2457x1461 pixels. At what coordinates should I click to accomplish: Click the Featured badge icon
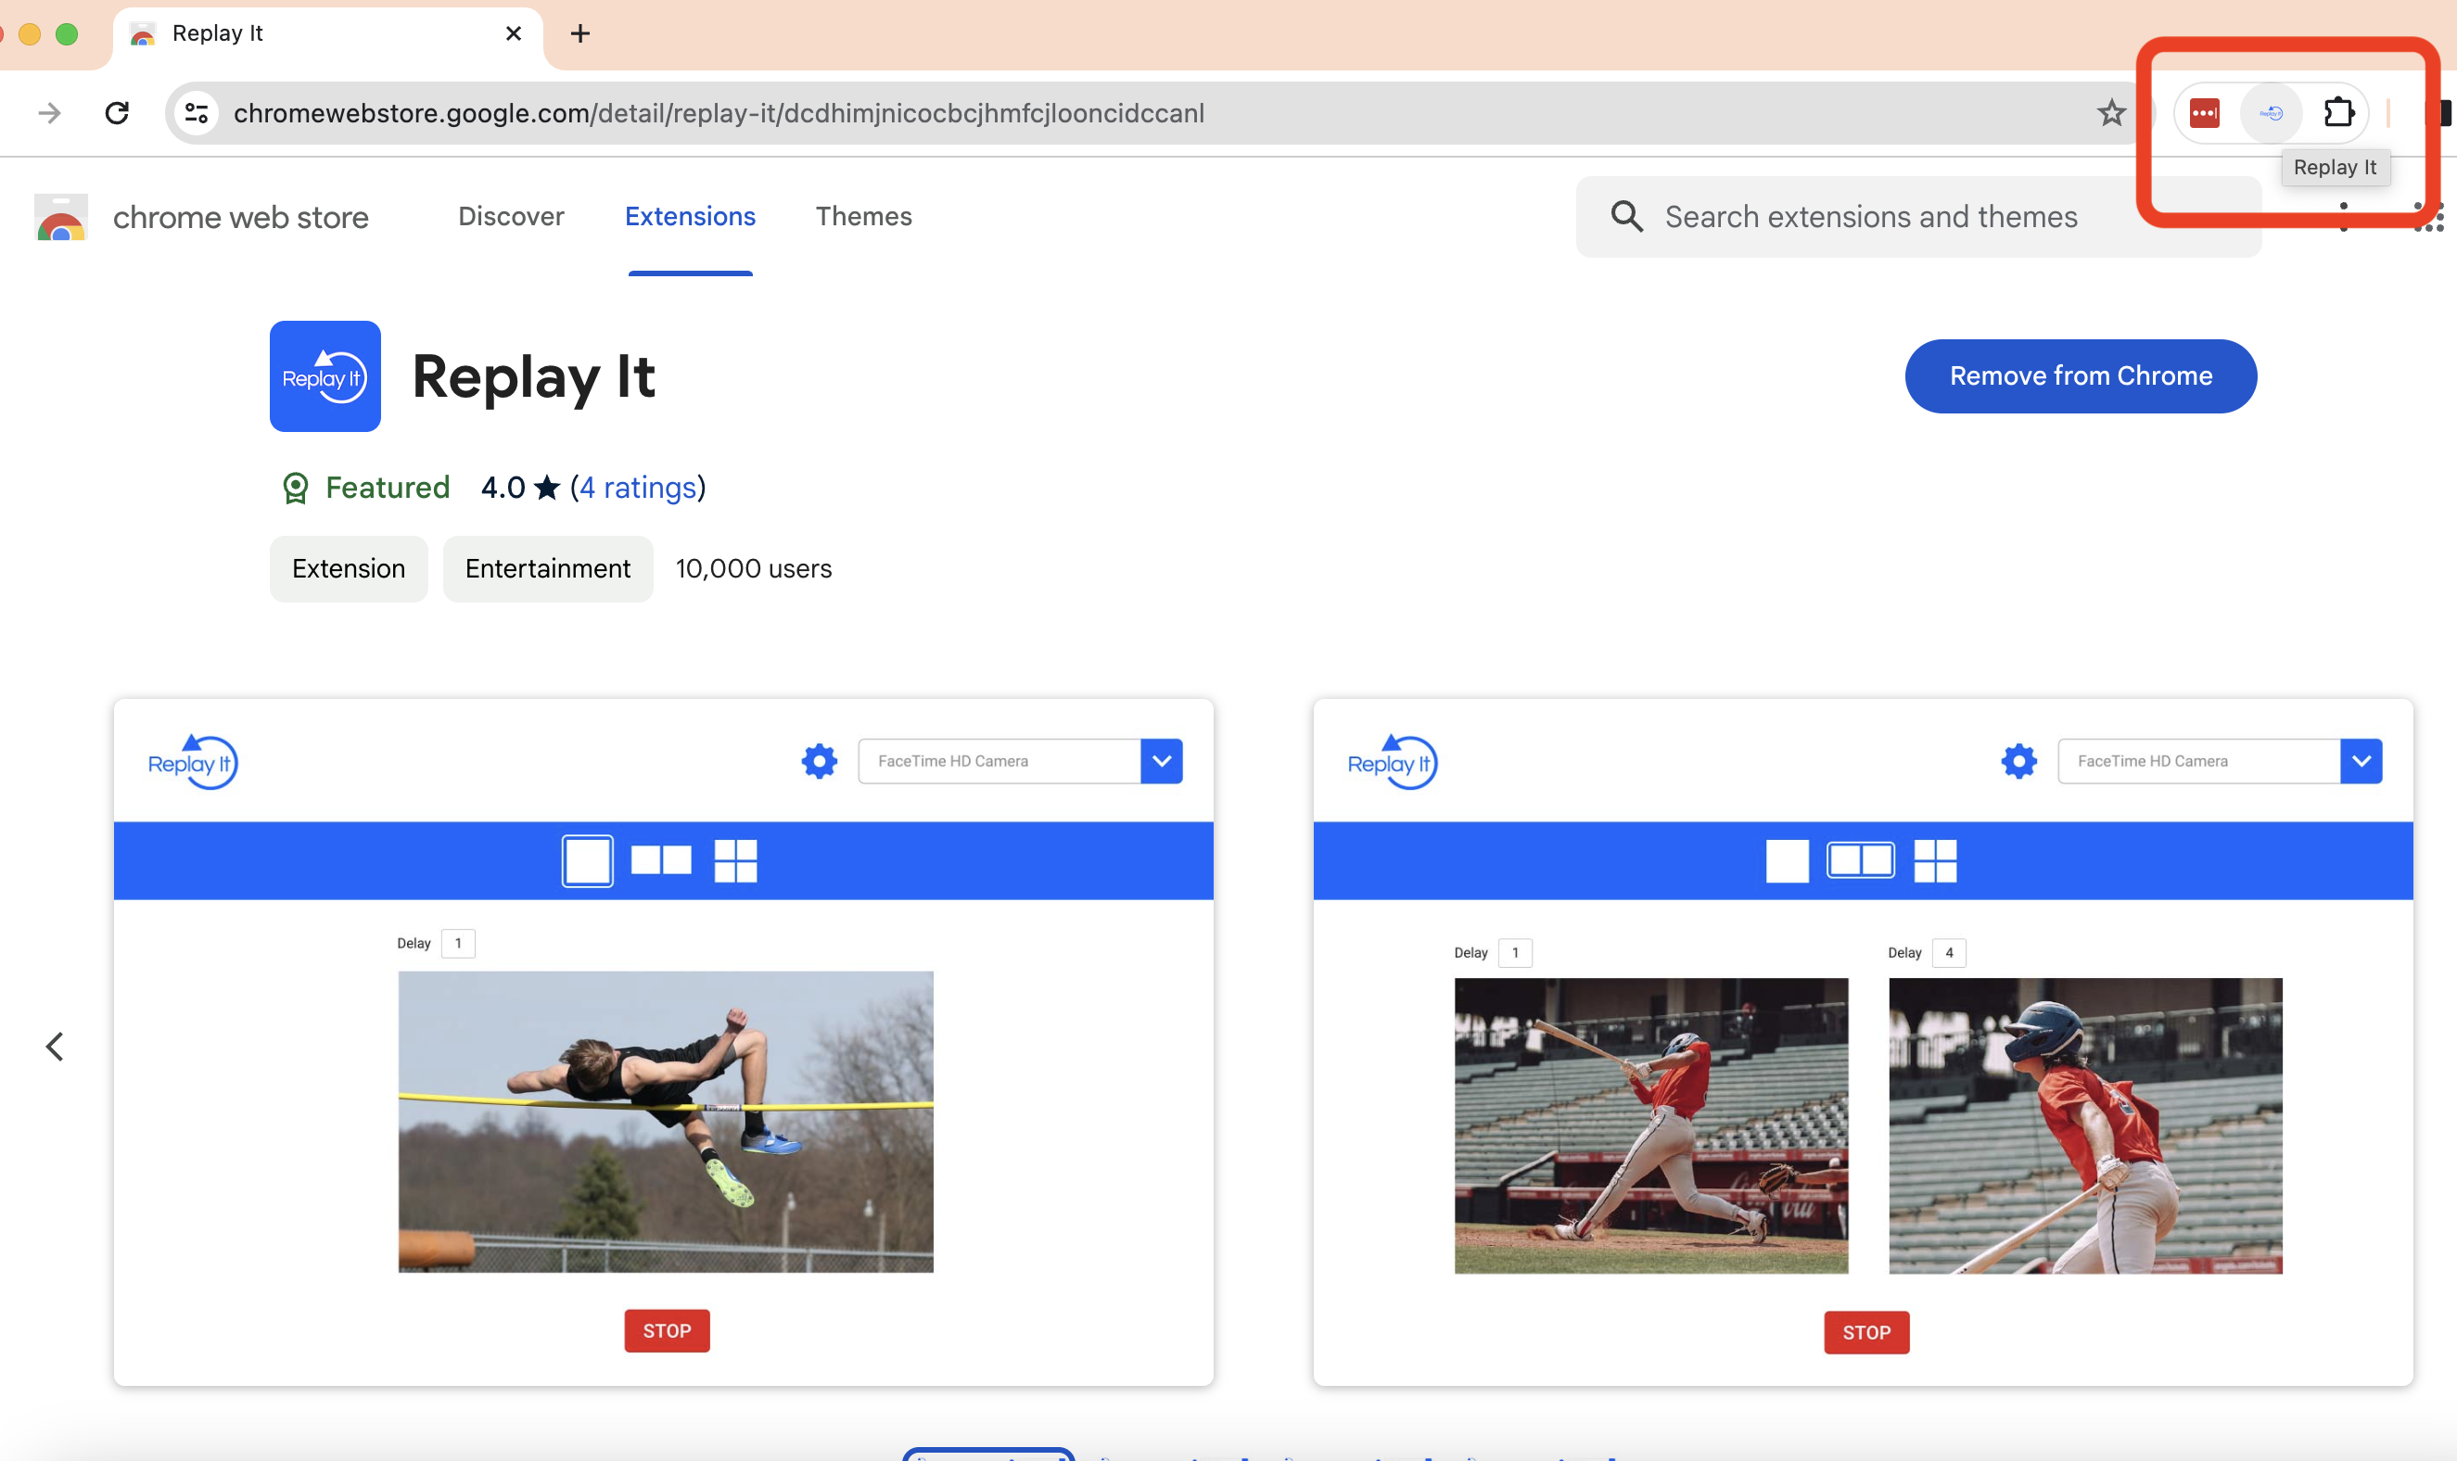click(x=296, y=488)
